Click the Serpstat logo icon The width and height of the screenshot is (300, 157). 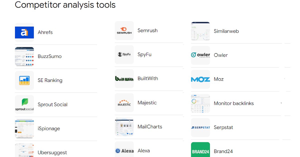pos(200,128)
